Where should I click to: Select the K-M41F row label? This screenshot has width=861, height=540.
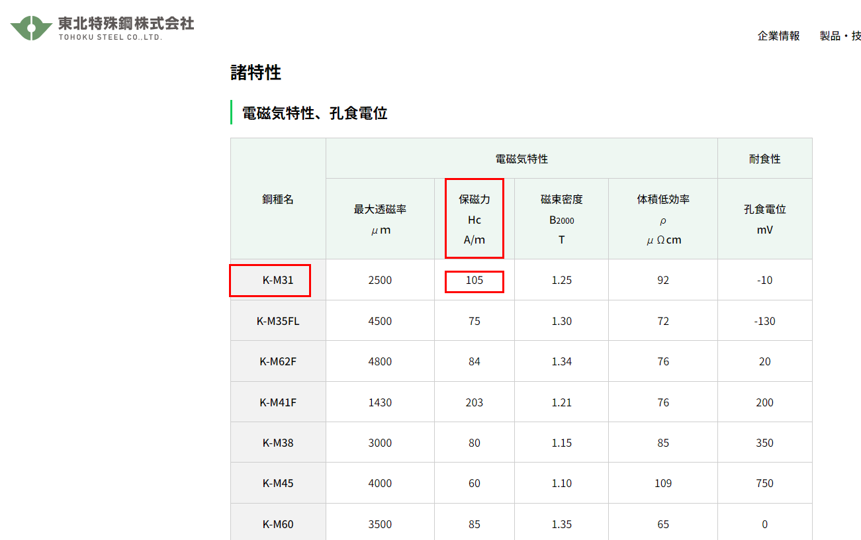click(x=278, y=402)
